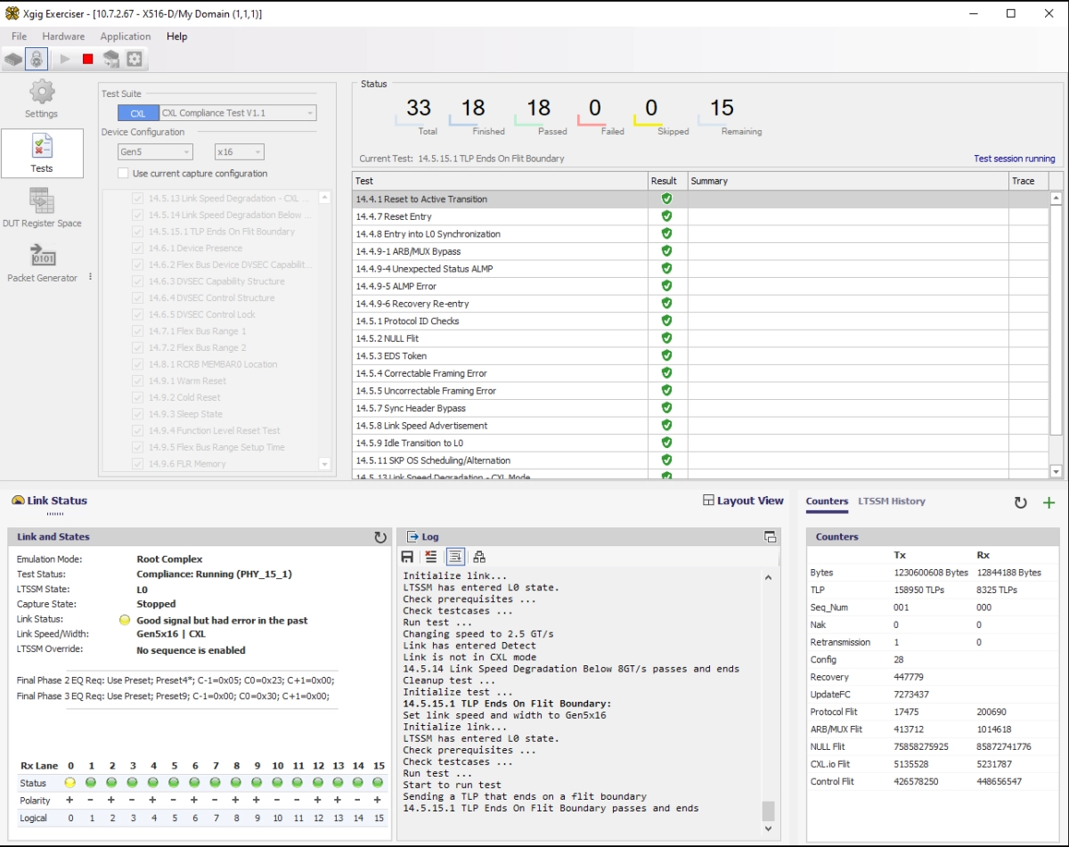Click the green play start toolbar button

65,60
